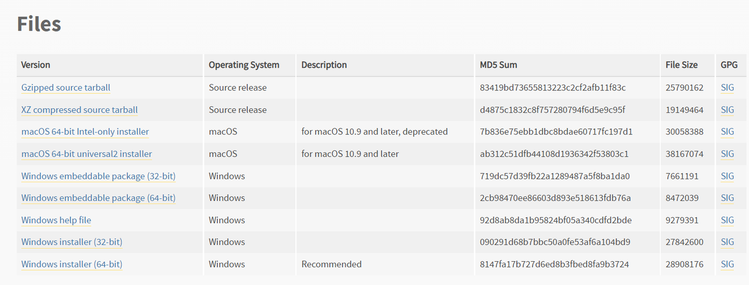Click SIG for Windows embeddable 64-bit package
The image size is (749, 285).
click(727, 198)
